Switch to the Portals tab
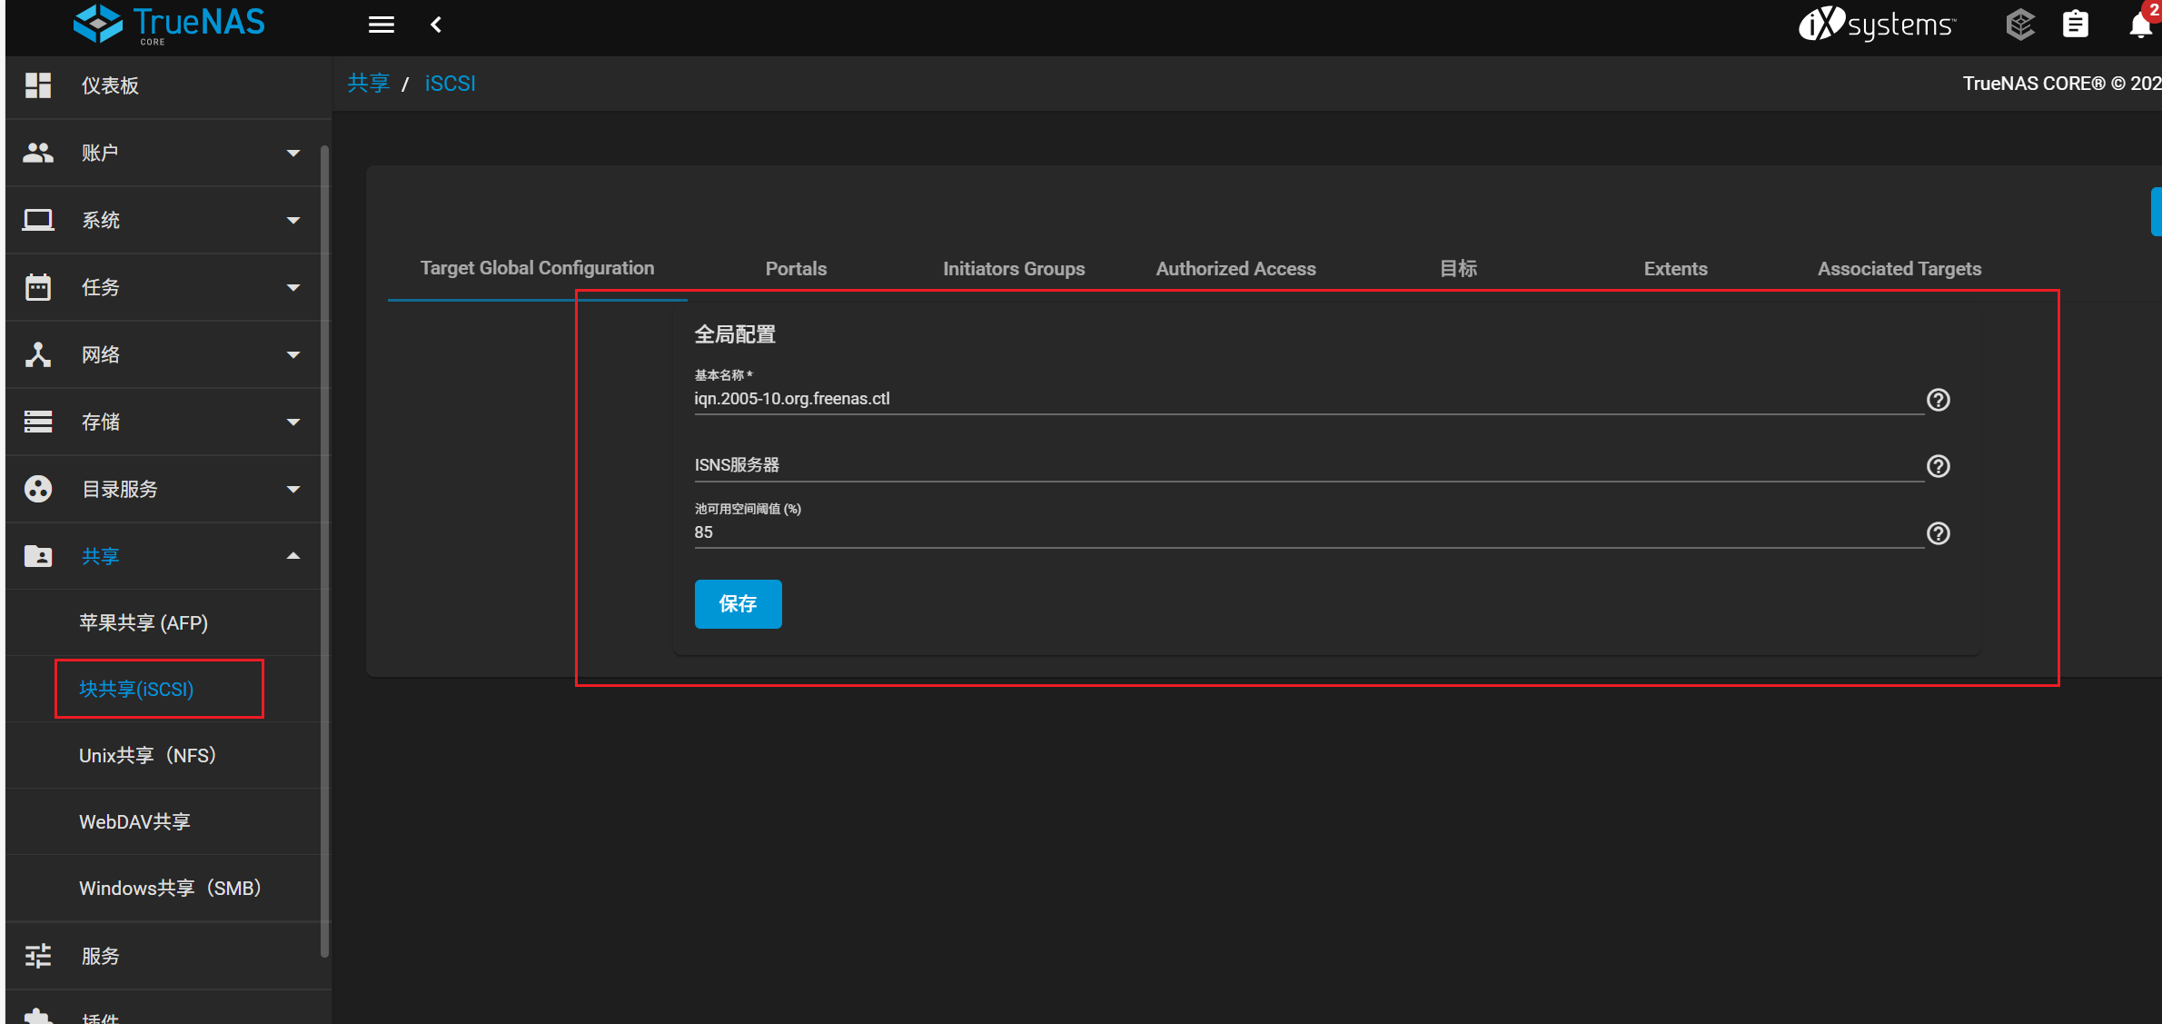2162x1024 pixels. [x=796, y=269]
